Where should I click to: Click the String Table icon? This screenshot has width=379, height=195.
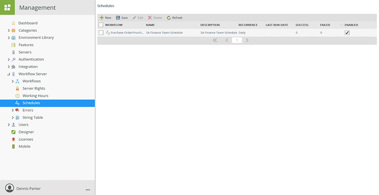(18, 117)
